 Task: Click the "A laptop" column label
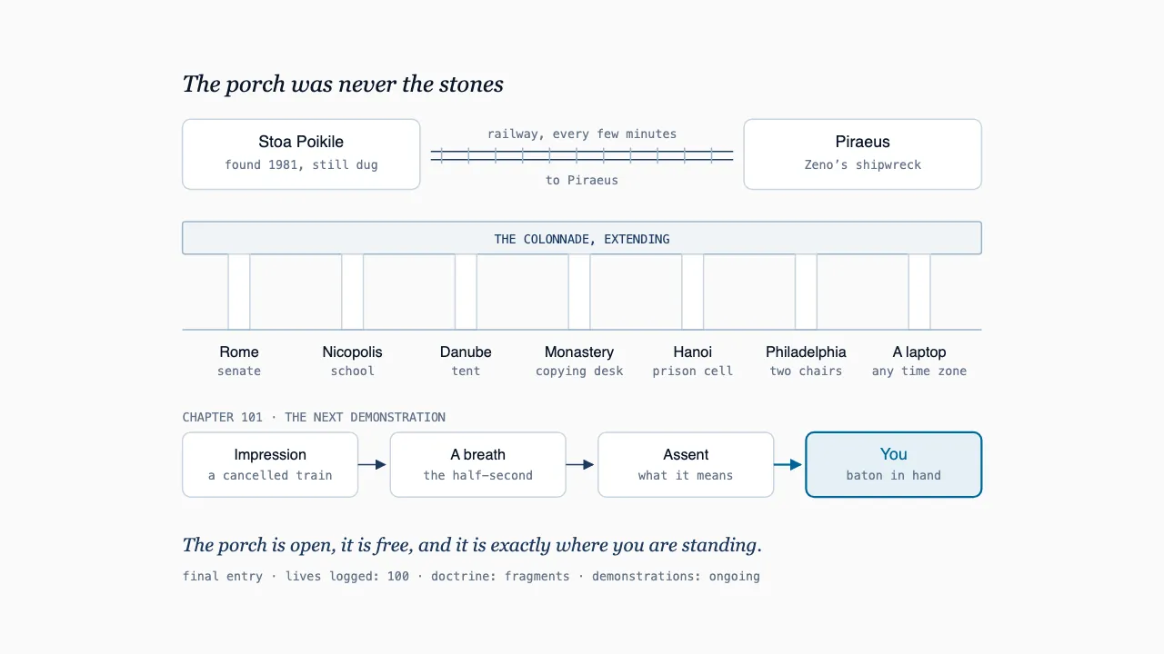tap(919, 352)
